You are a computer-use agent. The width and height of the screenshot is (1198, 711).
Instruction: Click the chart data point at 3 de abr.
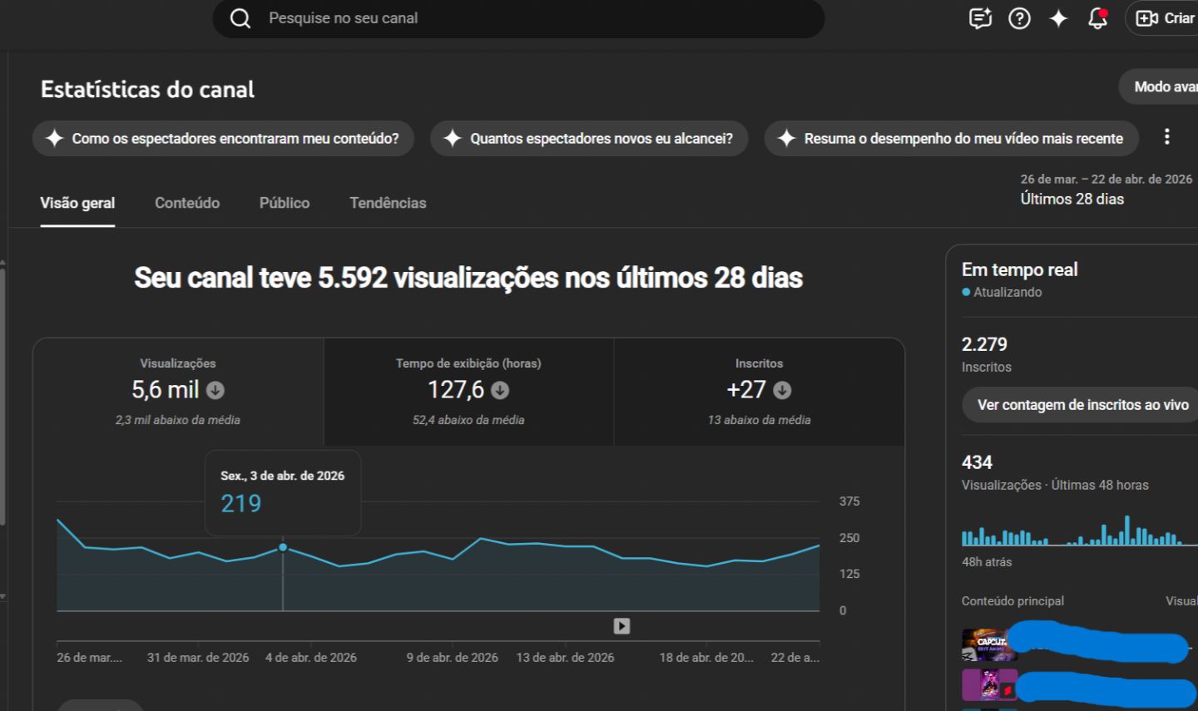click(x=283, y=547)
